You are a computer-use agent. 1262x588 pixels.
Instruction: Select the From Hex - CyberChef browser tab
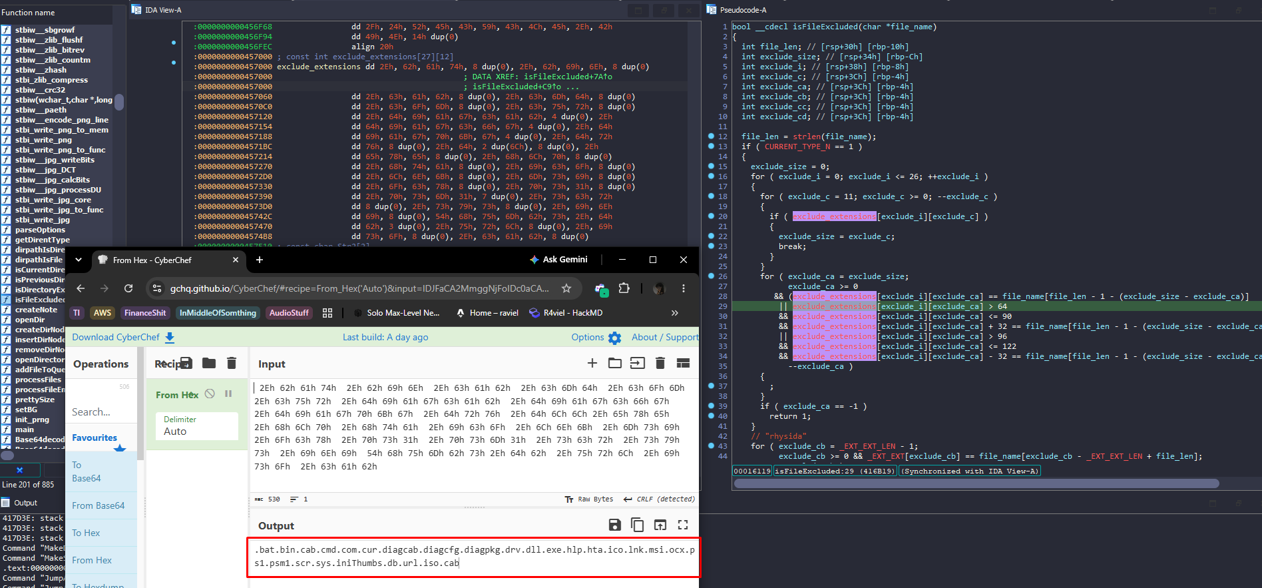pyautogui.click(x=169, y=260)
